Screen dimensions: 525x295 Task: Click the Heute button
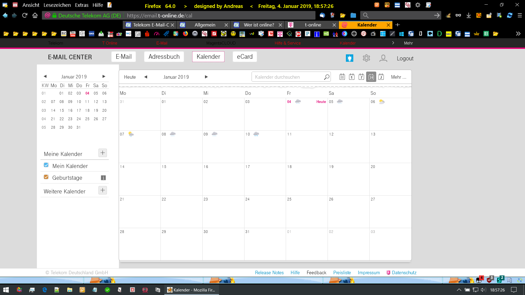coord(130,77)
